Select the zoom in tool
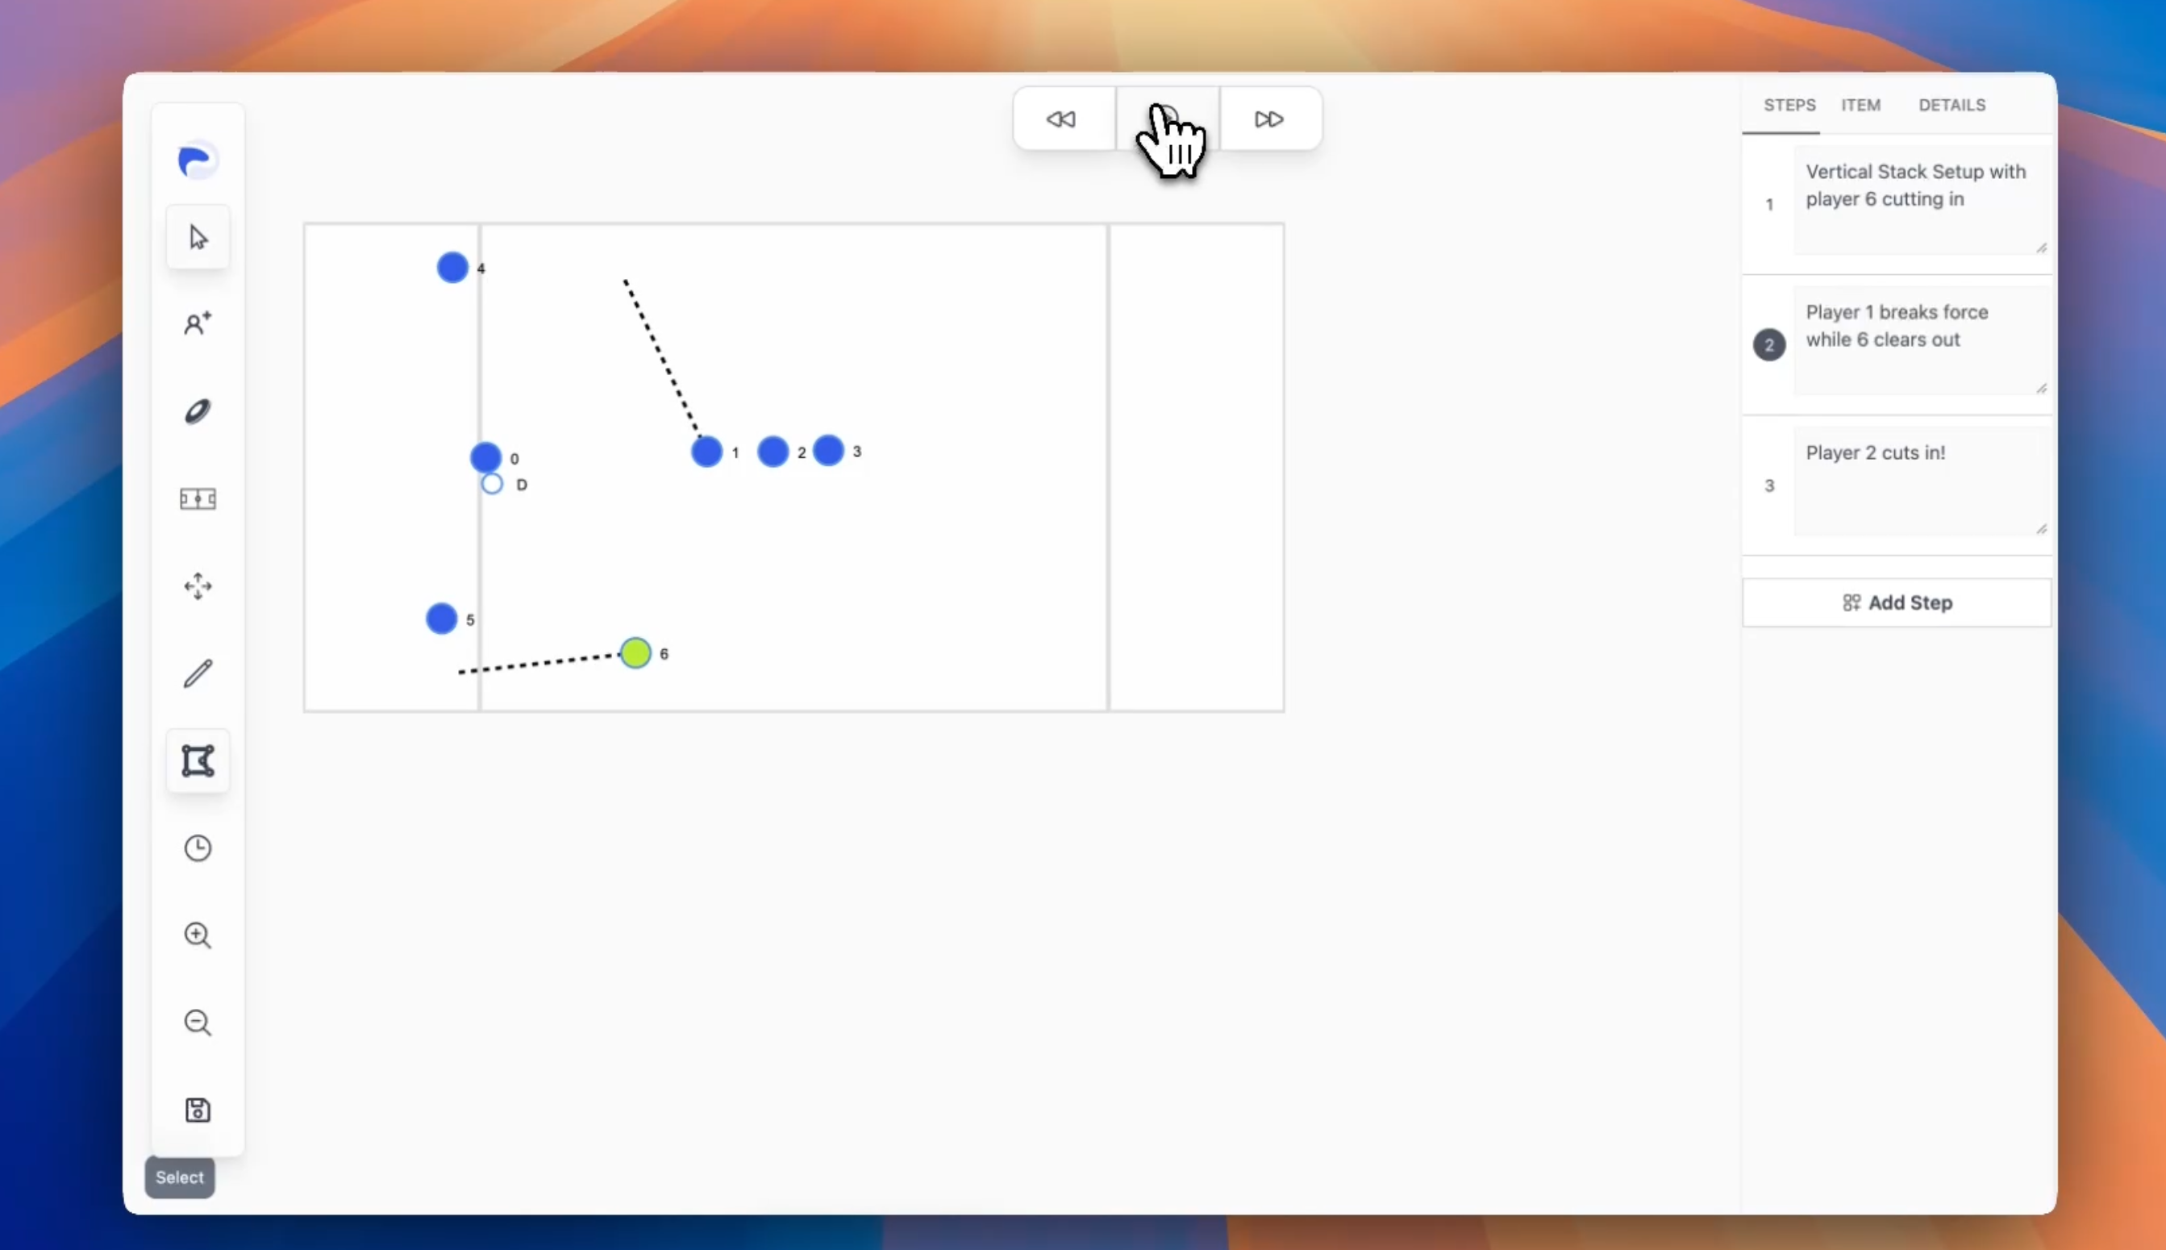2166x1250 pixels. 197,935
